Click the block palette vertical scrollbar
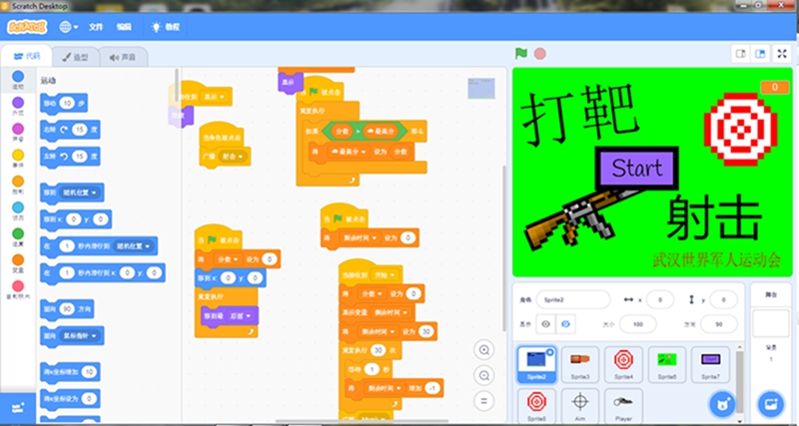The height and width of the screenshot is (426, 799). [x=177, y=87]
